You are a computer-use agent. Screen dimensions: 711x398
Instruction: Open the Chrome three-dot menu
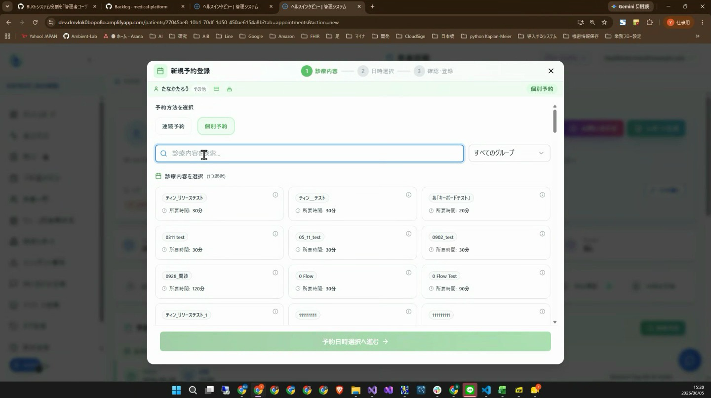(702, 22)
